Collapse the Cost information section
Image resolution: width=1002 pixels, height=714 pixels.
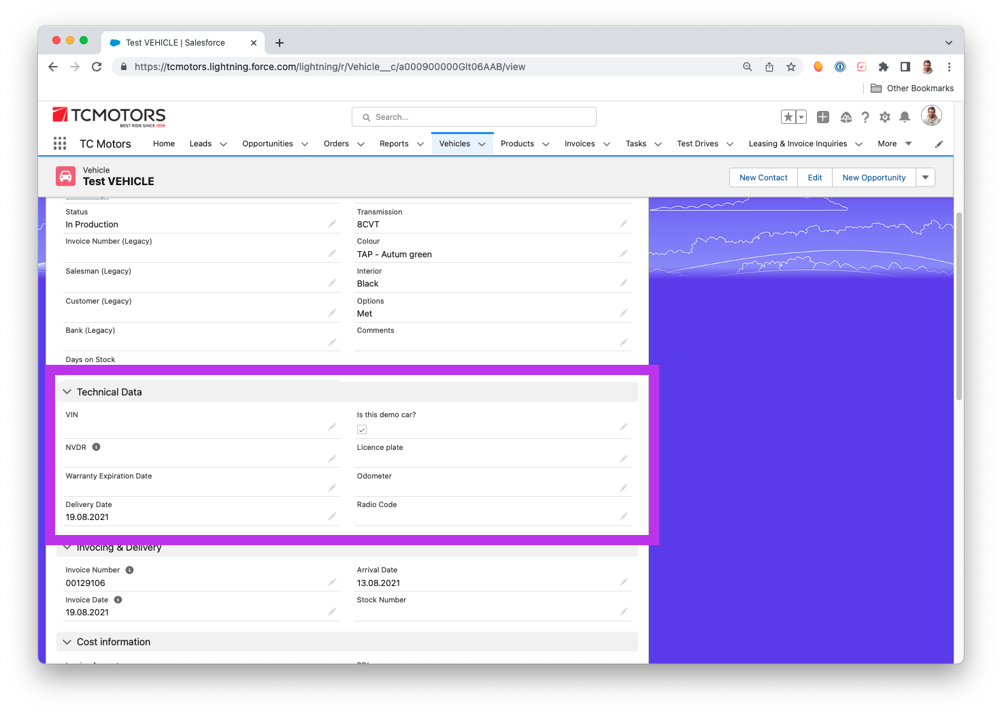(x=67, y=642)
